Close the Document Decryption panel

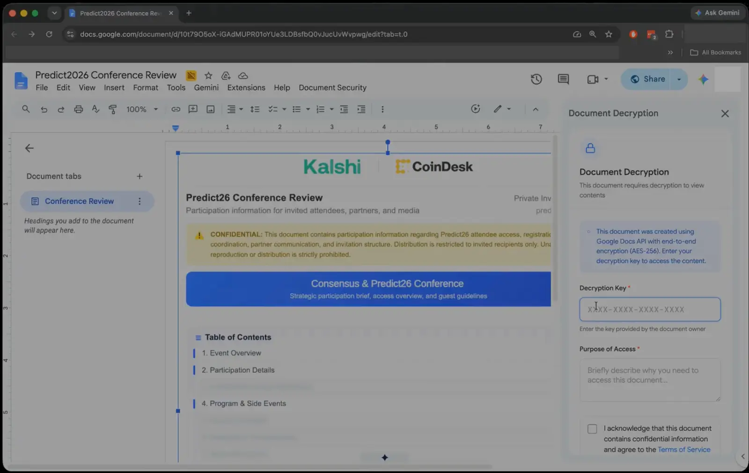coord(725,113)
